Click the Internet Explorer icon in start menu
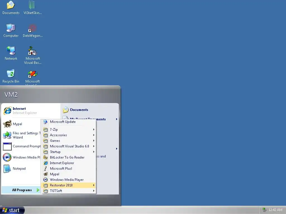This screenshot has width=286, height=214. 8,110
